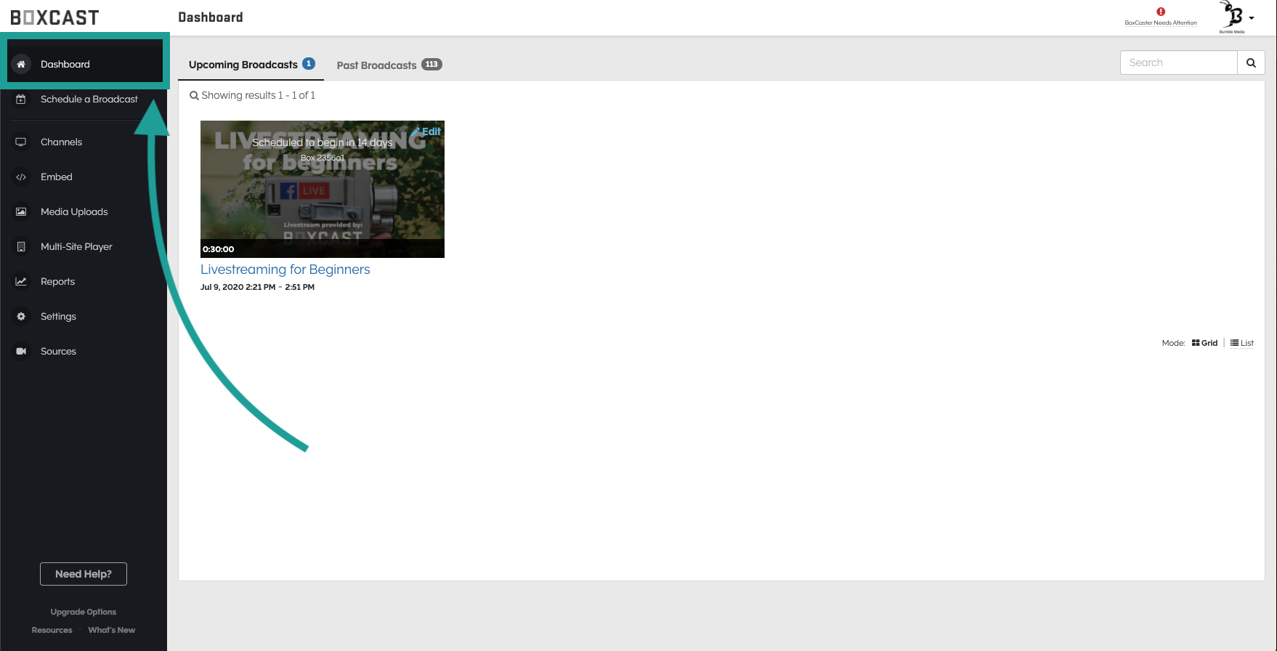Expand the account profile dropdown arrow
Image resolution: width=1277 pixels, height=651 pixels.
[x=1252, y=18]
